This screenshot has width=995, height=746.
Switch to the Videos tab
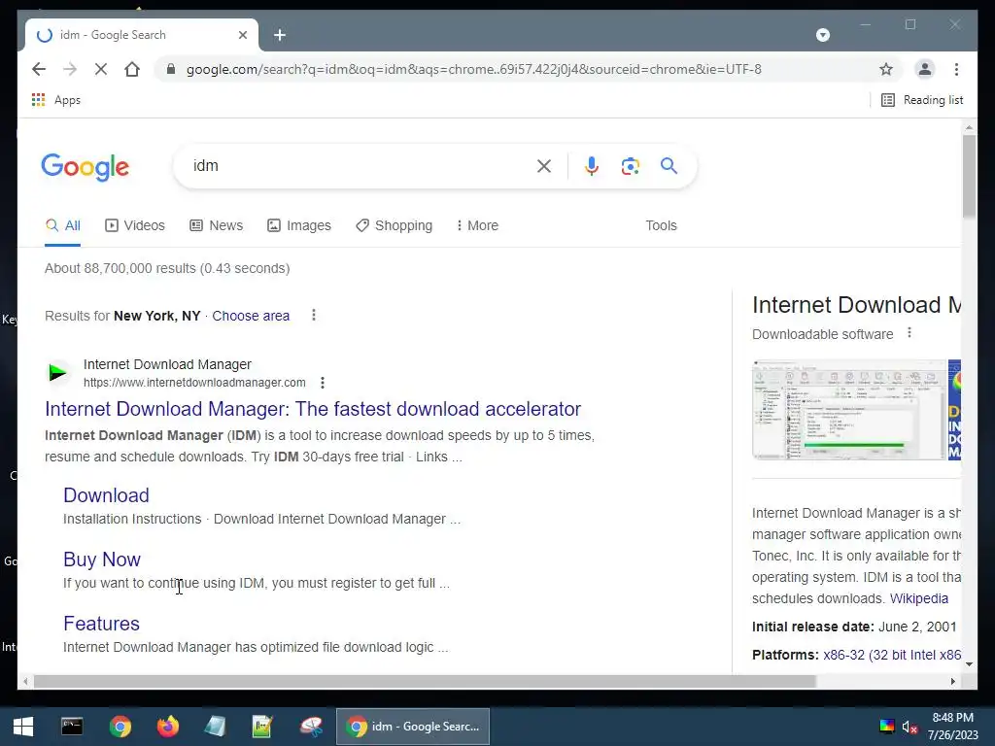[x=134, y=225]
